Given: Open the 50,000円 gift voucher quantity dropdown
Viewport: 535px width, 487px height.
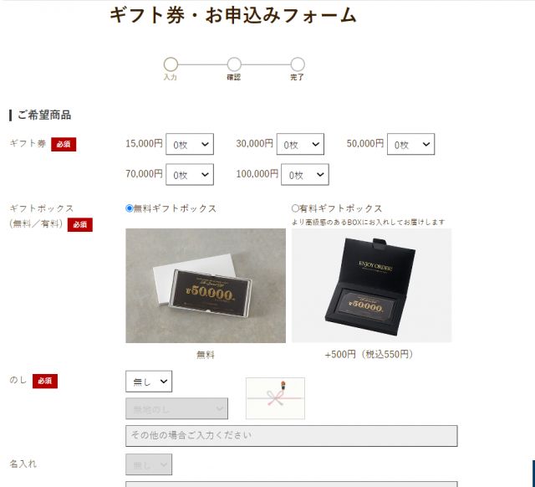Looking at the screenshot, I should coord(410,144).
